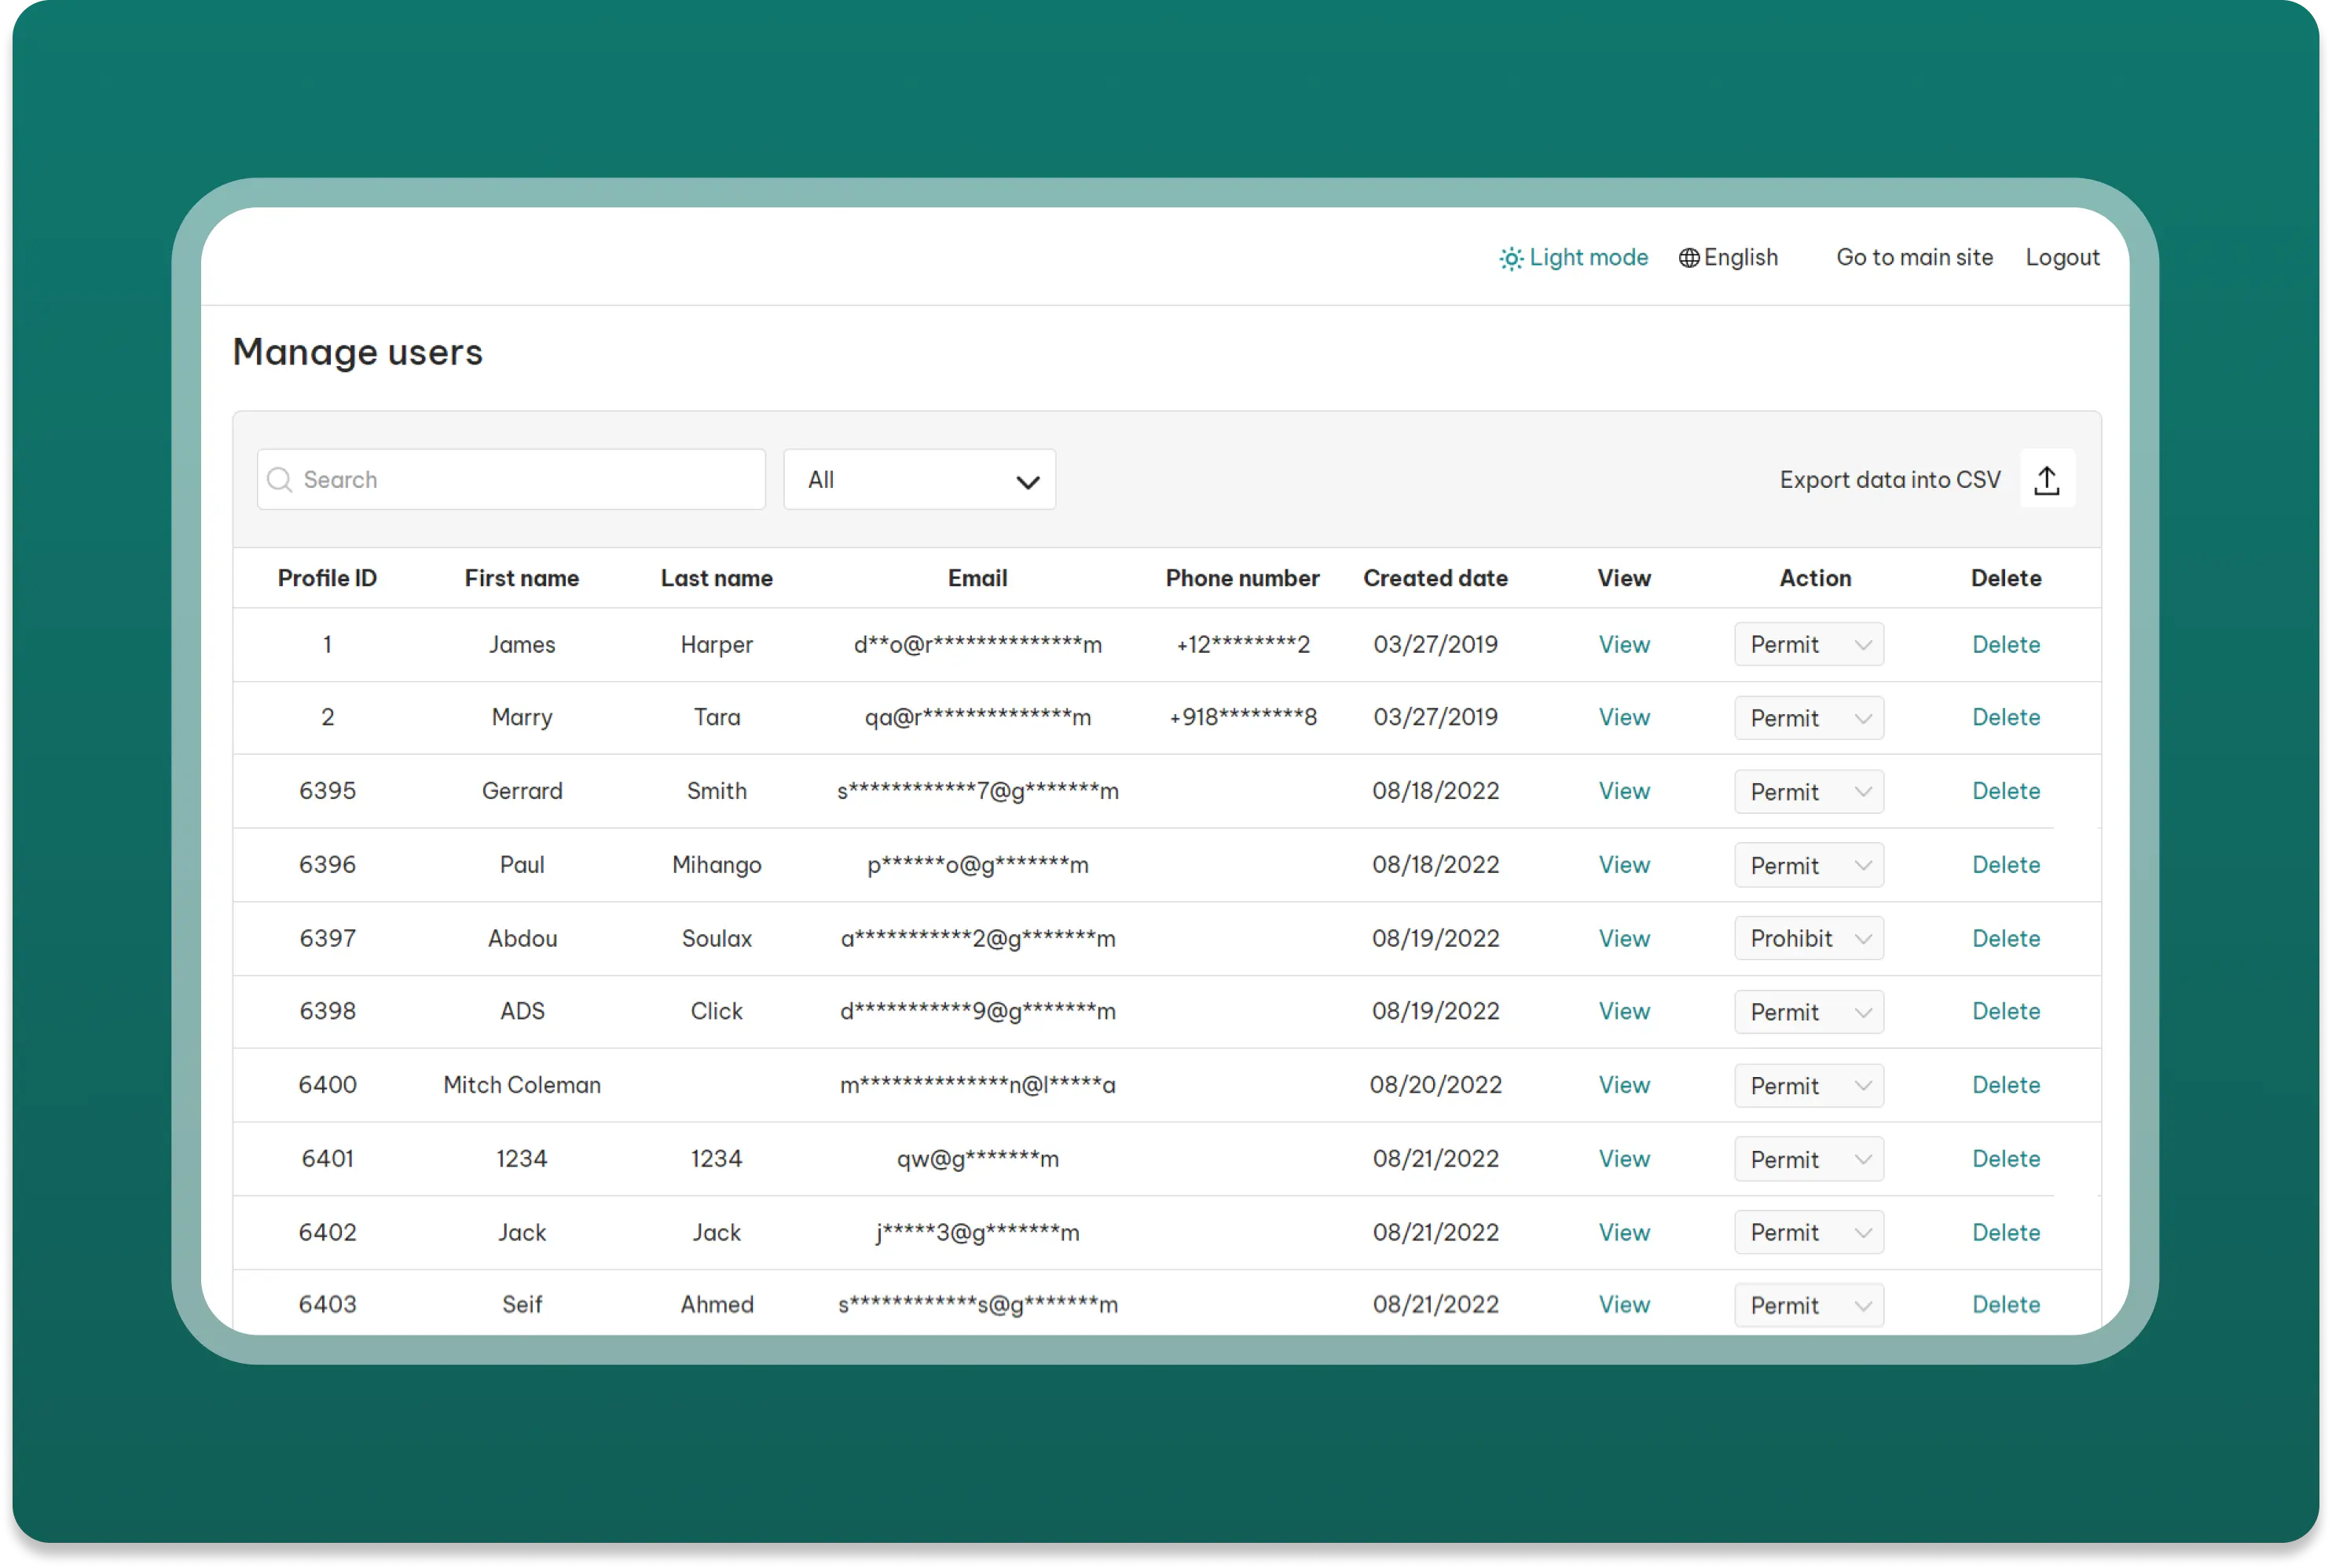Click the sun icon for Light mode
The image size is (2332, 1568).
tap(1511, 258)
